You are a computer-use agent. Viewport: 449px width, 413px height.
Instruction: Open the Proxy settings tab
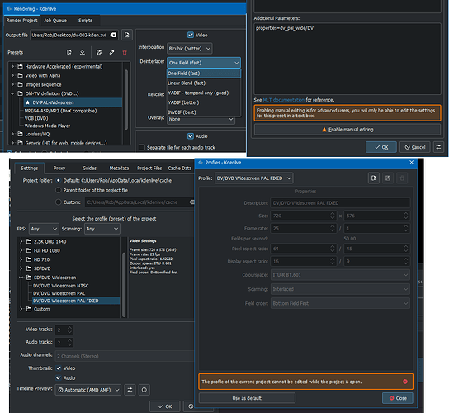59,169
